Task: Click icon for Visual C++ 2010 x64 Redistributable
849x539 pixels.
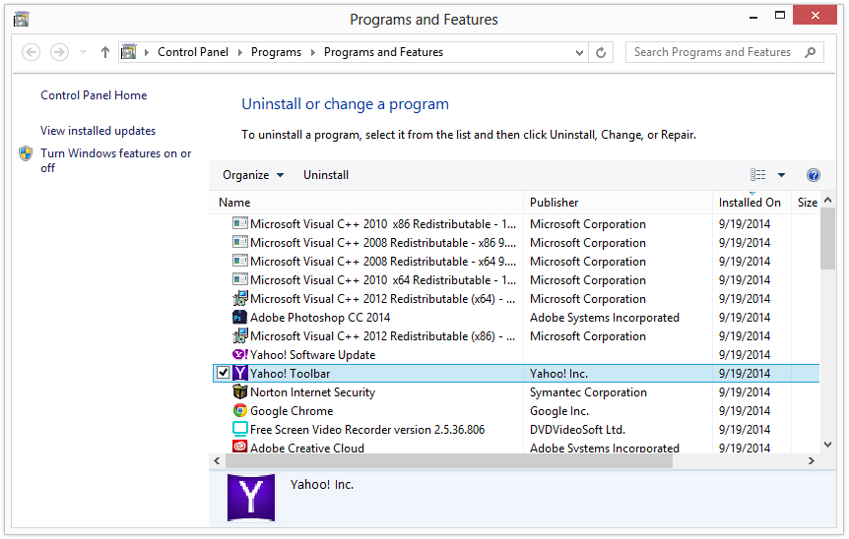Action: click(240, 279)
